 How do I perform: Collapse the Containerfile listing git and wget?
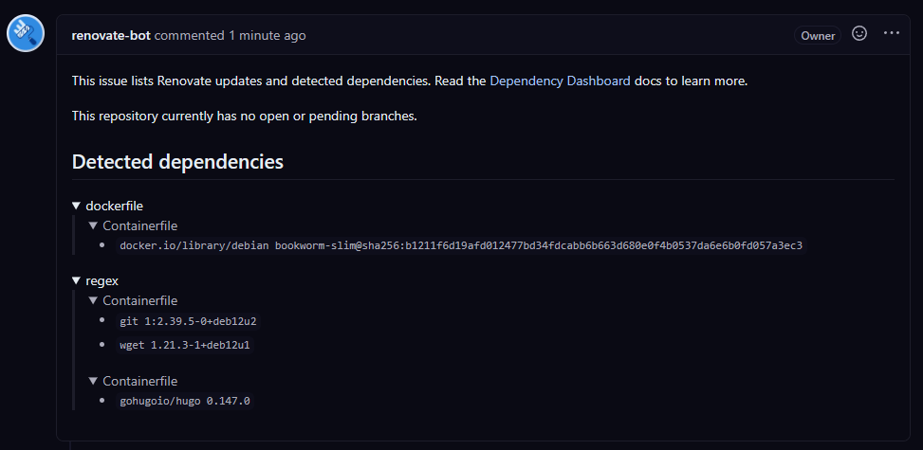pyautogui.click(x=133, y=300)
